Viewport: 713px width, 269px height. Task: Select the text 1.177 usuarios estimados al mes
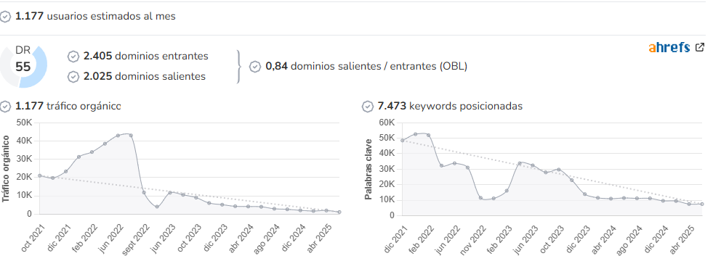[95, 17]
